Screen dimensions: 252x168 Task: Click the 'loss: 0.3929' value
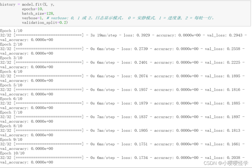click(137, 35)
